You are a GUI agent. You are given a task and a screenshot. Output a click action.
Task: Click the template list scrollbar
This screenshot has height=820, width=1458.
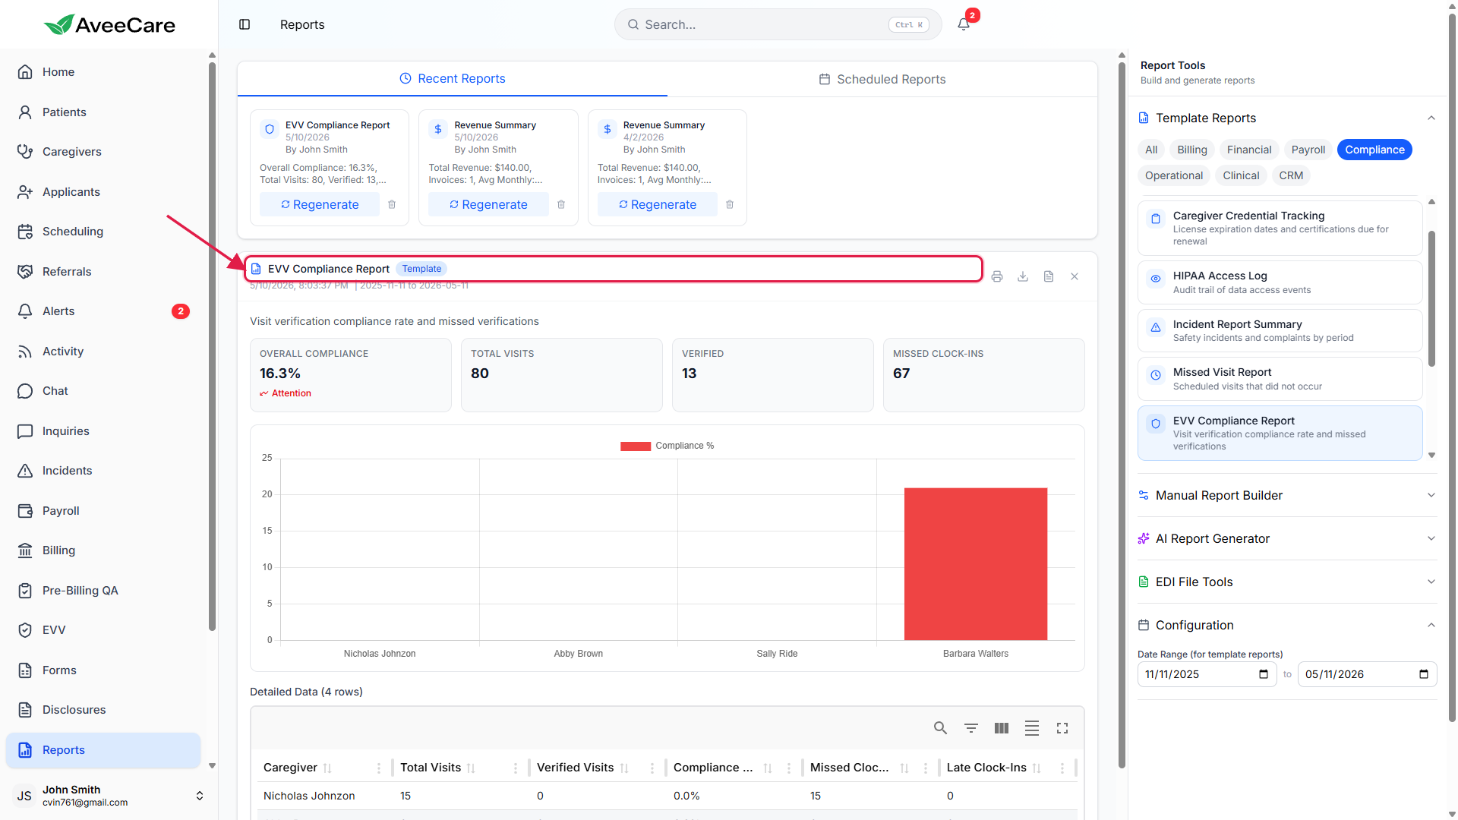[x=1431, y=298]
